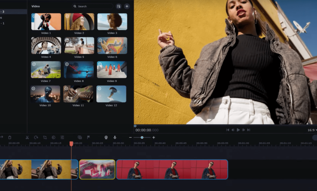Click the sort button next to Search
Viewport: 317px width, 191px height.
coord(119,7)
